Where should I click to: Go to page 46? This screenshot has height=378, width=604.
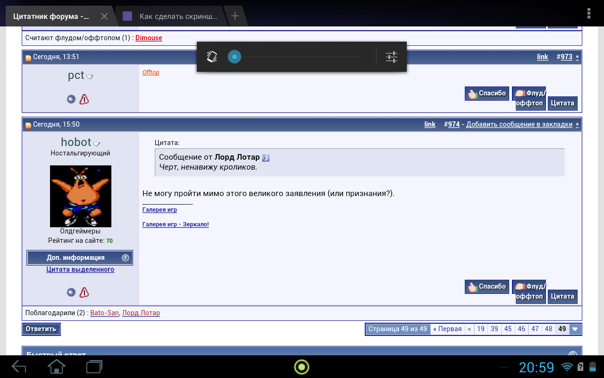tap(521, 329)
